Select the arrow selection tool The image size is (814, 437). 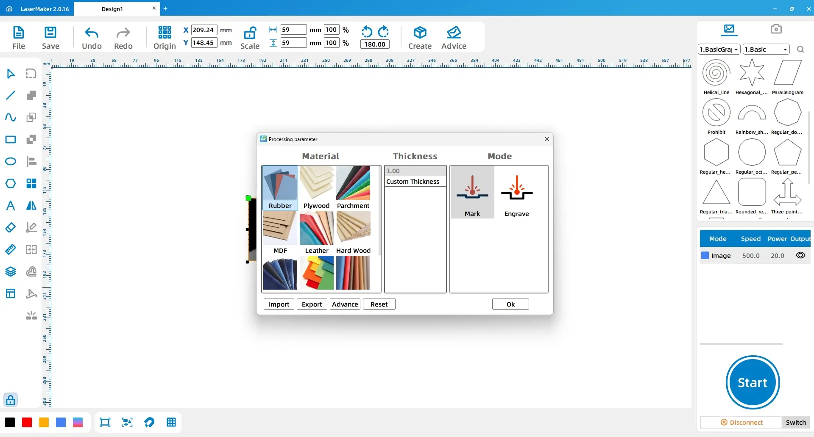point(11,74)
